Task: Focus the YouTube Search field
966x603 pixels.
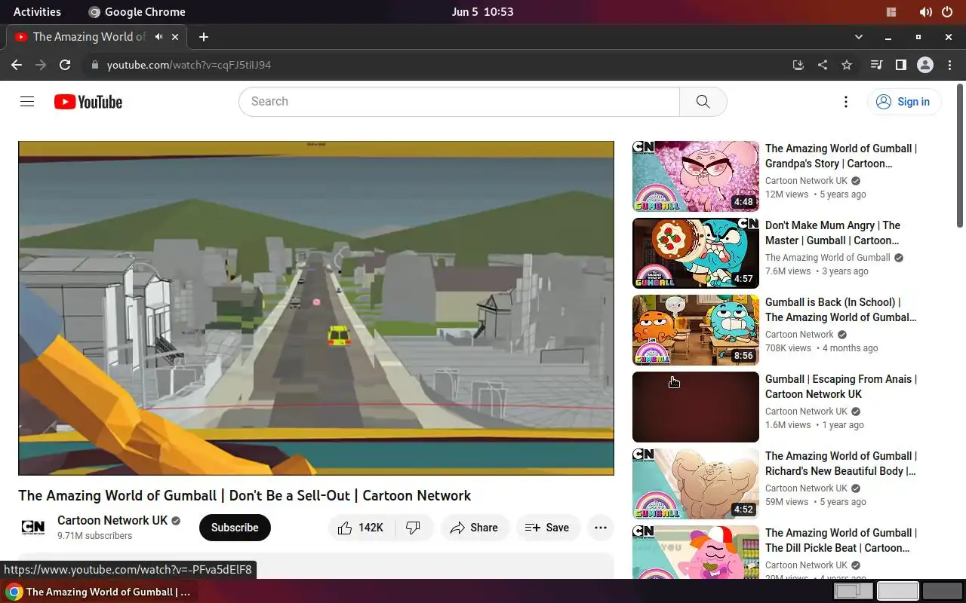Action: [459, 102]
